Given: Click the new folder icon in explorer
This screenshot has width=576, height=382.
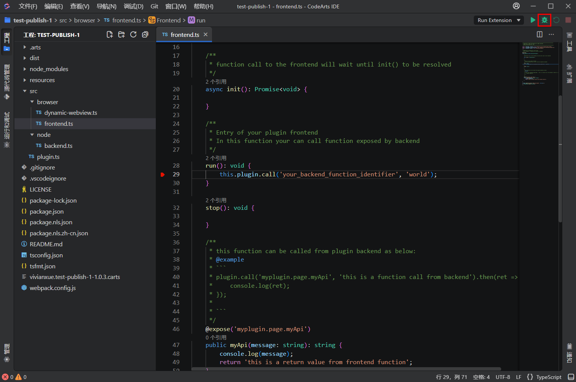Looking at the screenshot, I should pyautogui.click(x=121, y=35).
